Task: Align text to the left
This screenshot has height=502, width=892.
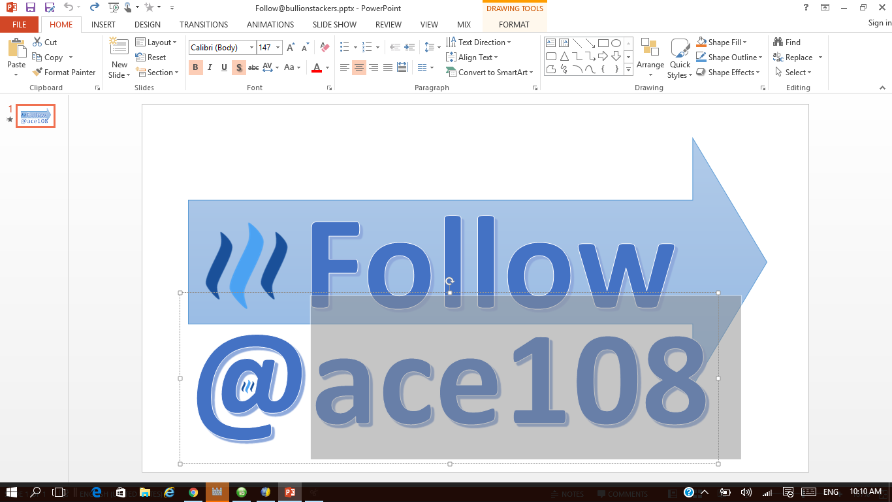Action: 345,67
